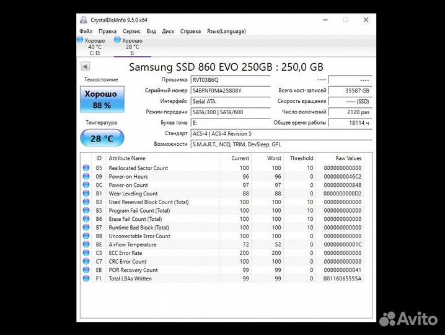The image size is (445, 335).
Task: Click status icon for Airflow Temperature
Action: 86,244
